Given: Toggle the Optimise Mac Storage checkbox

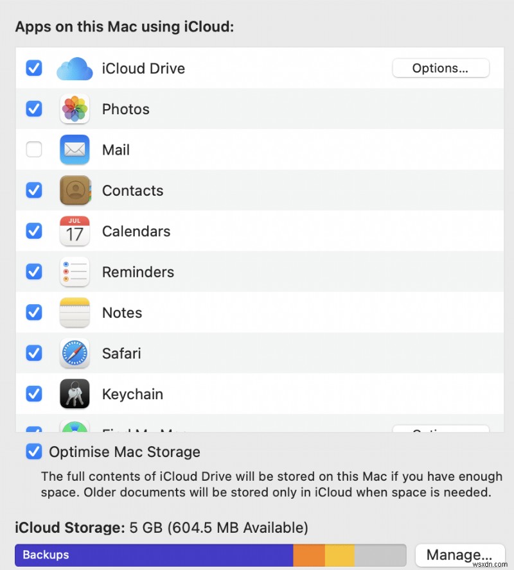Looking at the screenshot, I should pyautogui.click(x=34, y=452).
